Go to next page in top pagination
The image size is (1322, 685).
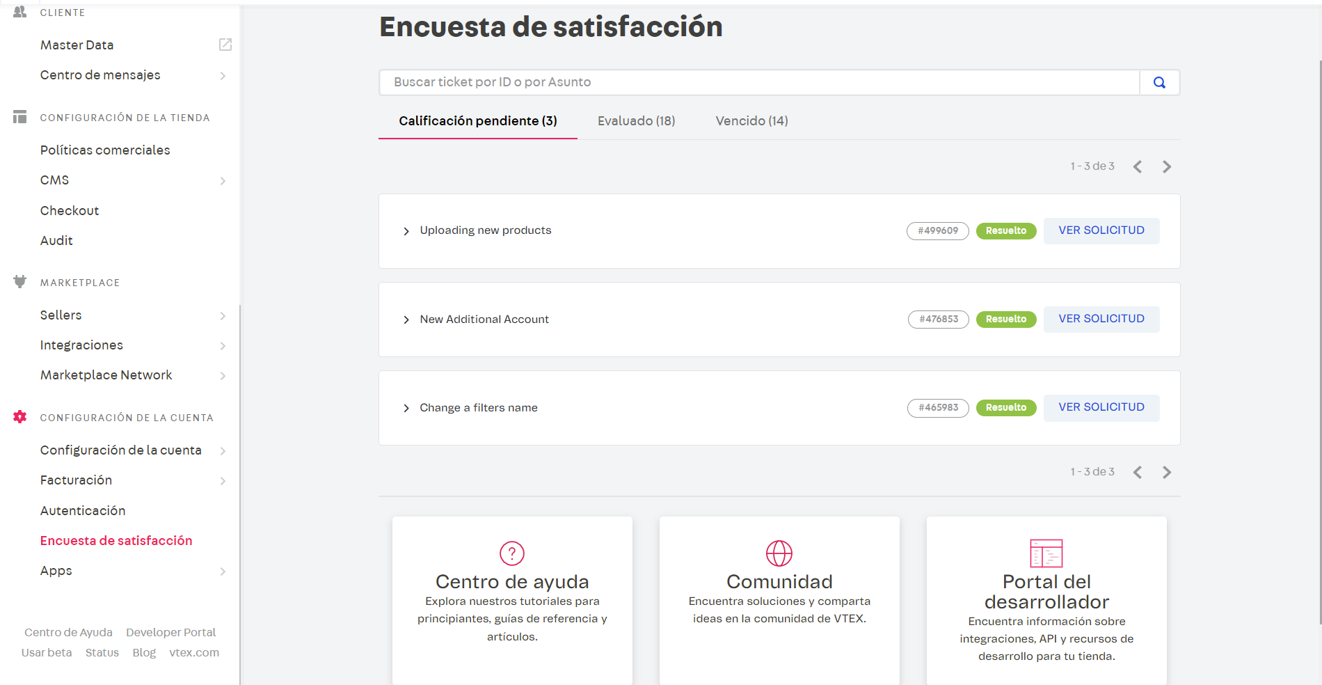coord(1167,166)
